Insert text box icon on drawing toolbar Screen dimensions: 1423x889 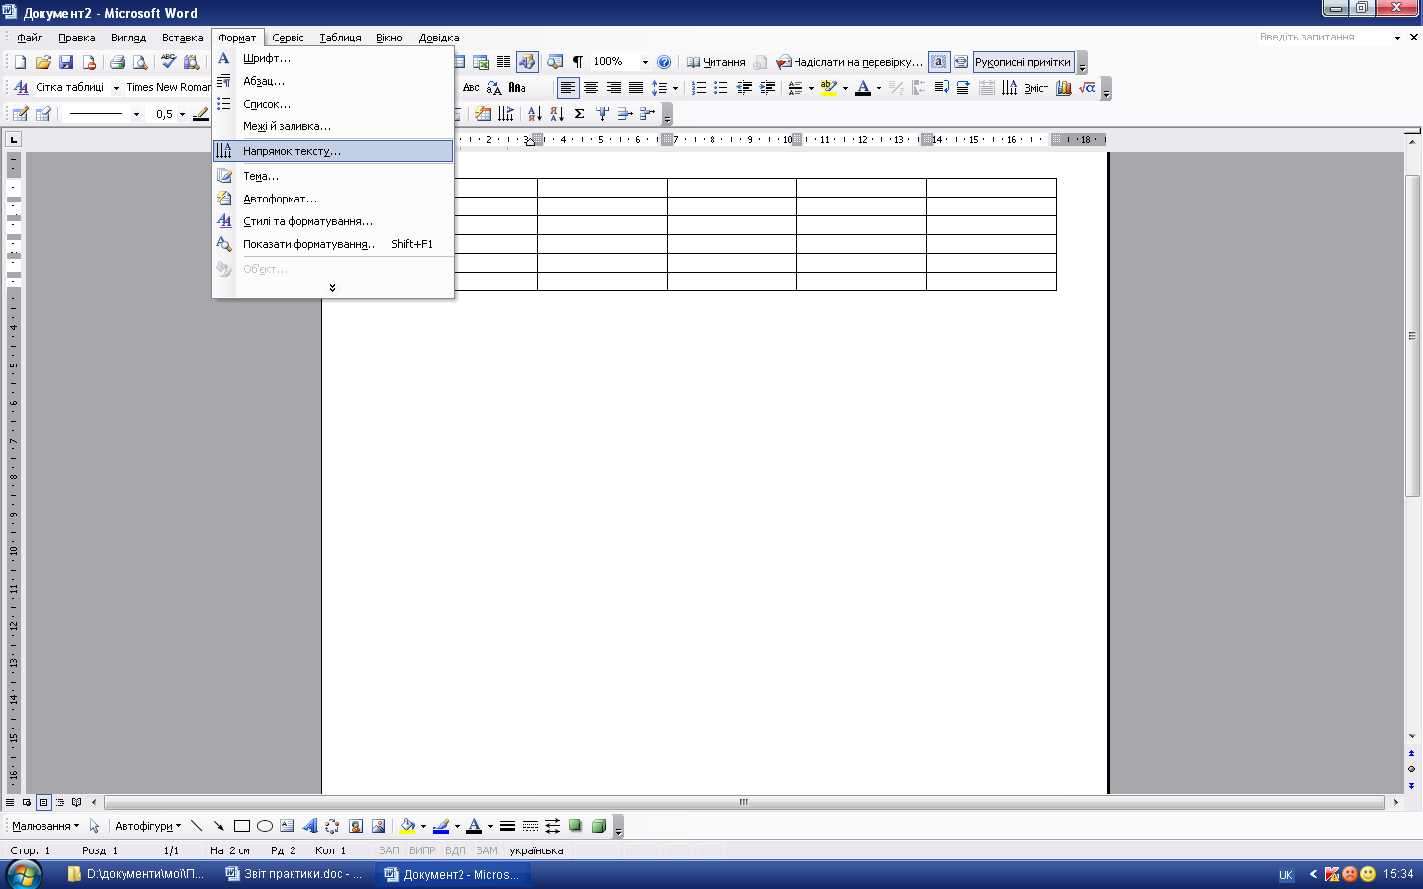[x=288, y=826]
